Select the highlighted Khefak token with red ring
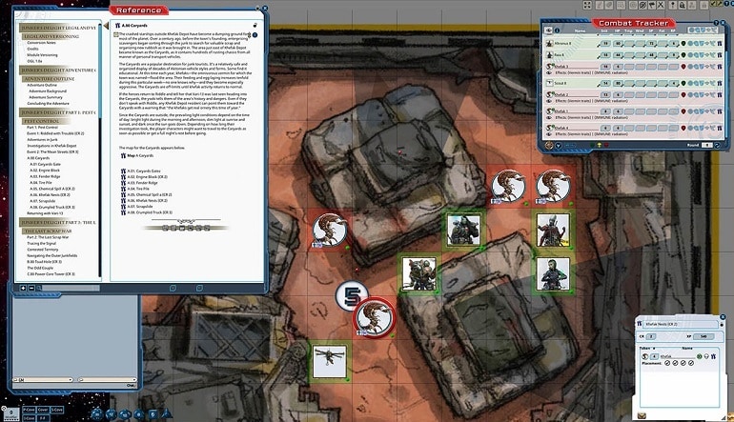Screen dimensions: 734x422 374,318
